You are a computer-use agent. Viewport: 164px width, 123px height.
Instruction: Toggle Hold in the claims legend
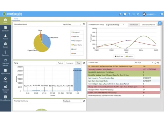(74, 49)
